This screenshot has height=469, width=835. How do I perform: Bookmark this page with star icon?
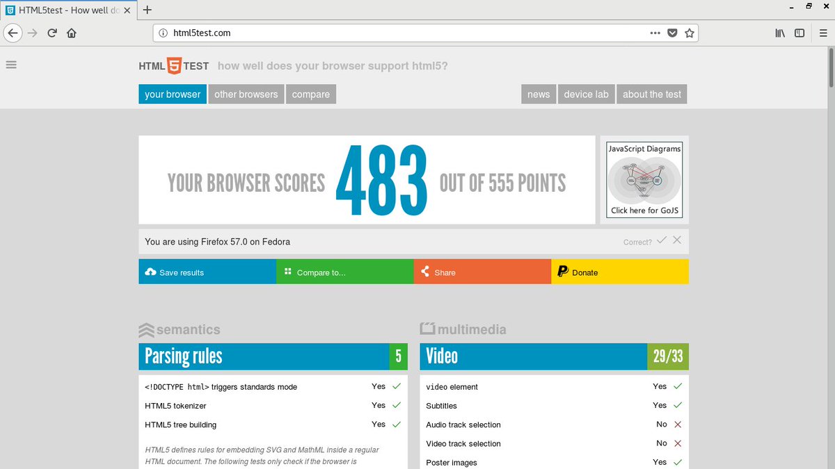[x=690, y=33]
